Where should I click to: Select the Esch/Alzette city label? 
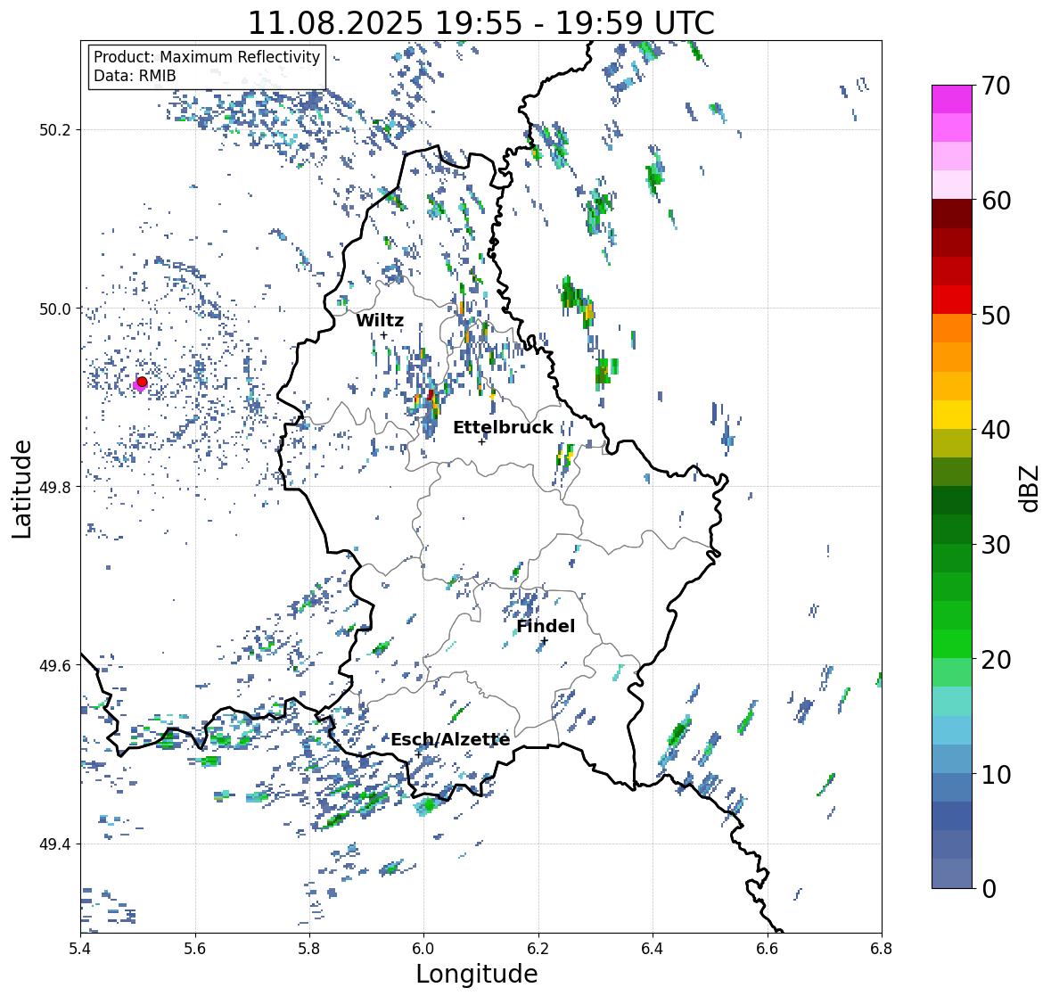[x=450, y=740]
